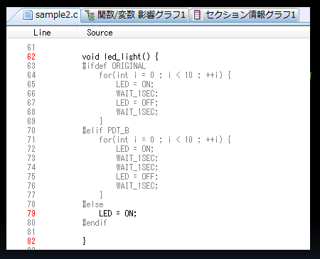Click the closing brace on line 82
This screenshot has height=259, width=320.
pyautogui.click(x=84, y=241)
